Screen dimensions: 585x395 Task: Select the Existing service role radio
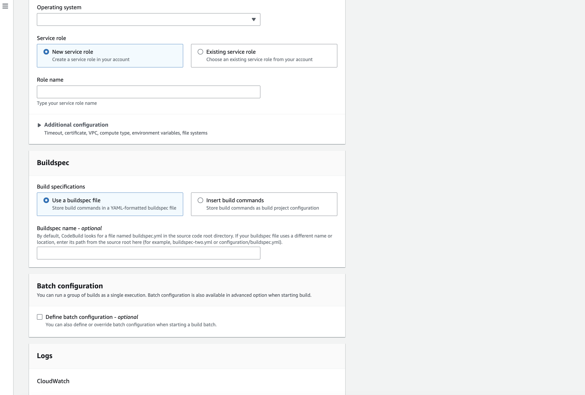200,52
